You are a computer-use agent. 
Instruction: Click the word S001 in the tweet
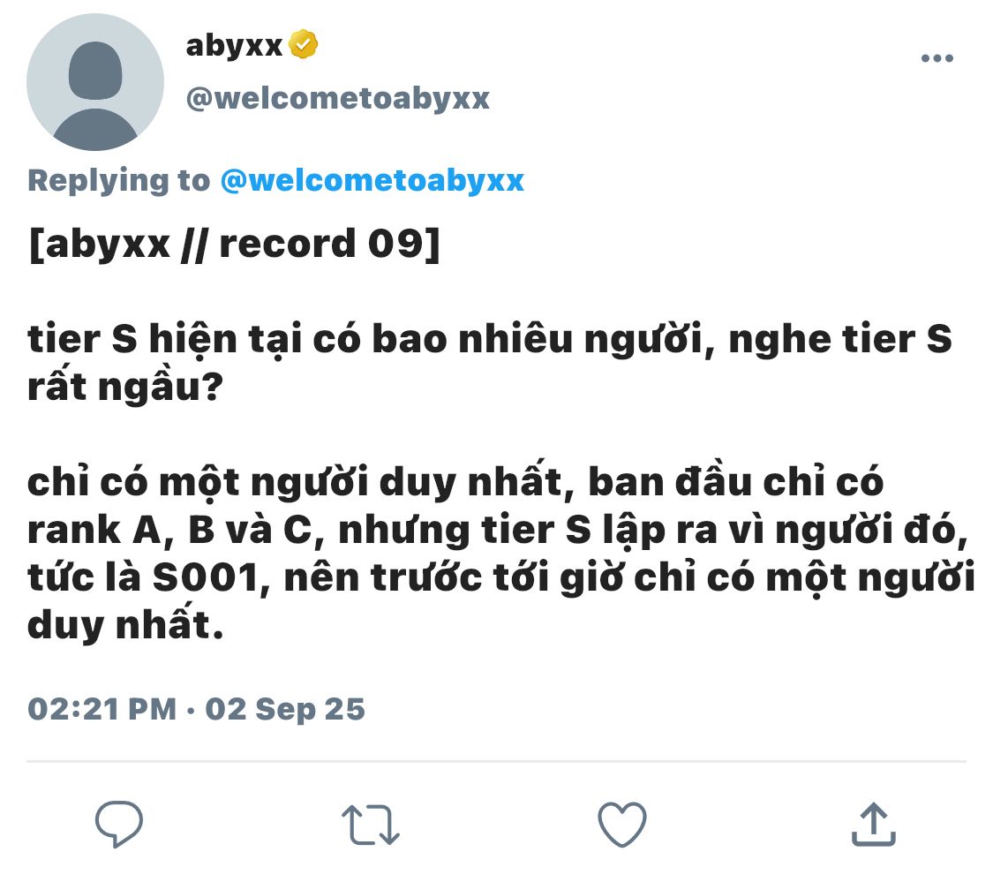click(x=206, y=577)
